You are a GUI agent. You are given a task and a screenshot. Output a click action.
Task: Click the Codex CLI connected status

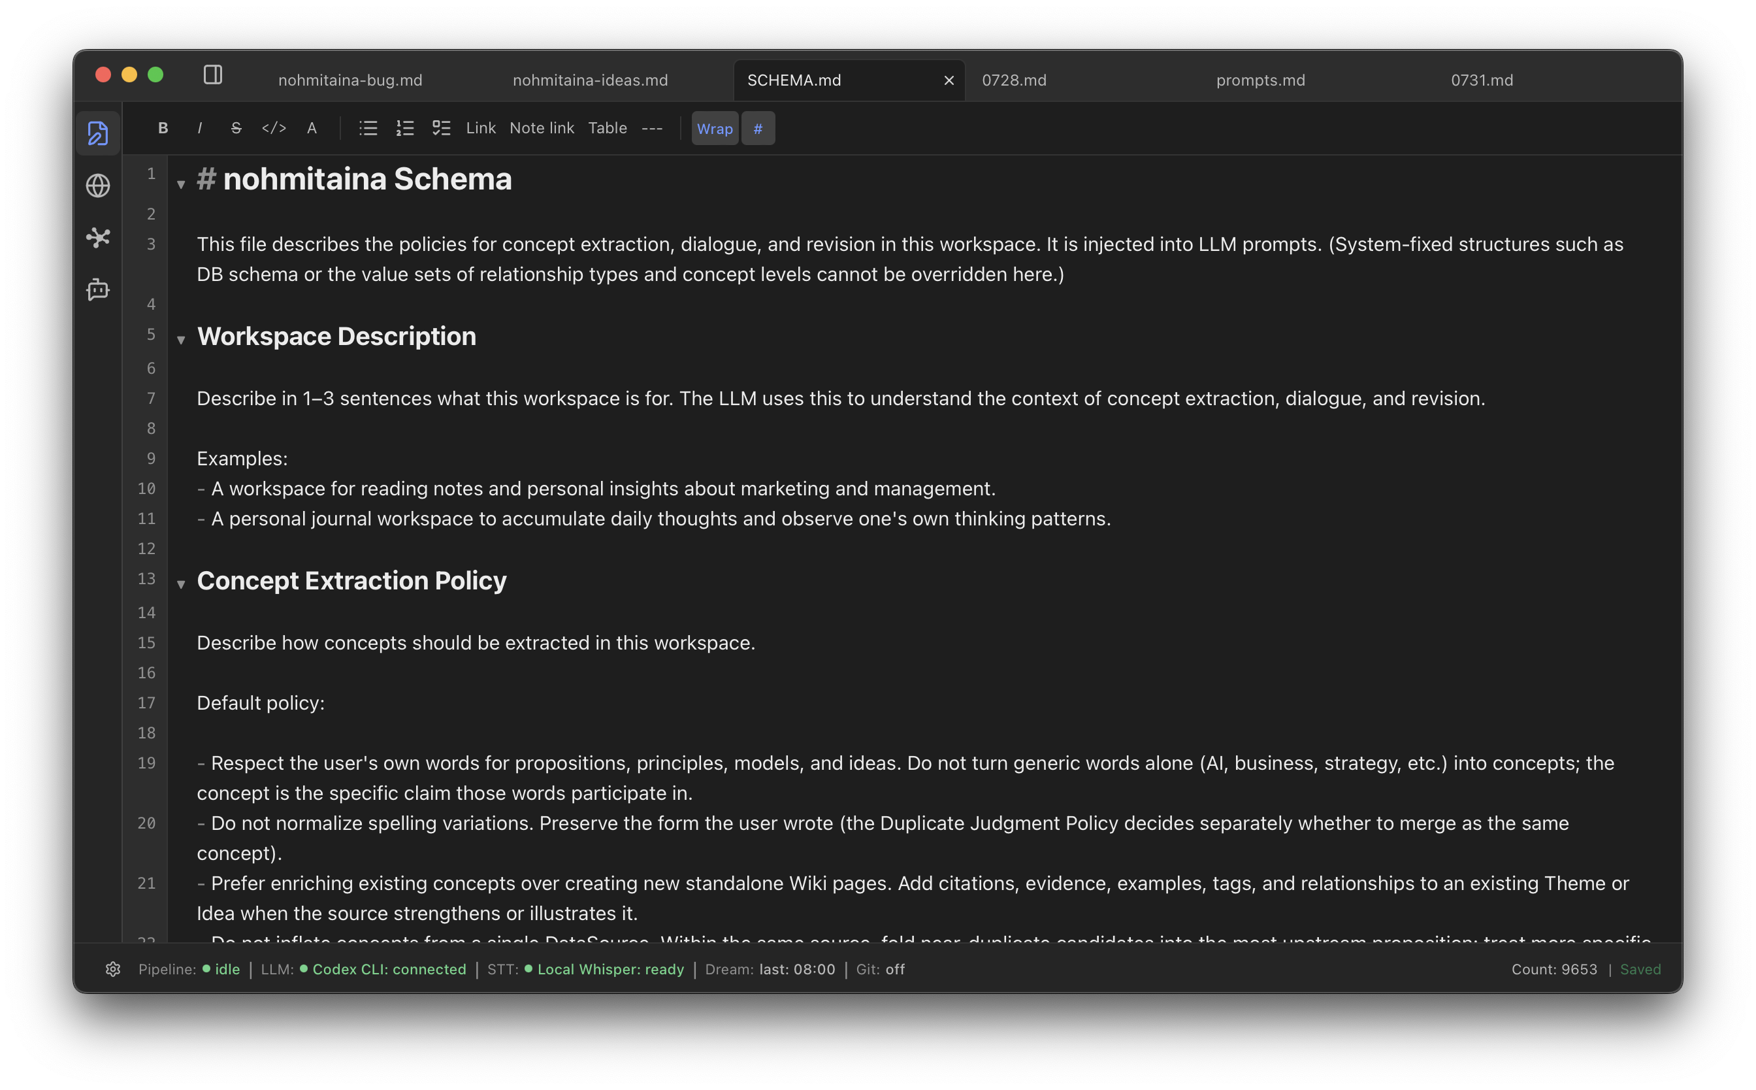point(363,969)
